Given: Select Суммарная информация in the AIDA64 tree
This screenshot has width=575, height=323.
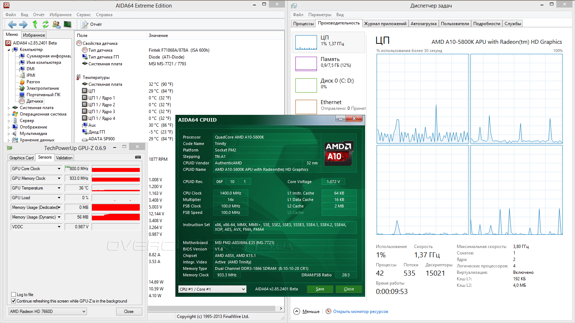Looking at the screenshot, I should click(x=49, y=56).
